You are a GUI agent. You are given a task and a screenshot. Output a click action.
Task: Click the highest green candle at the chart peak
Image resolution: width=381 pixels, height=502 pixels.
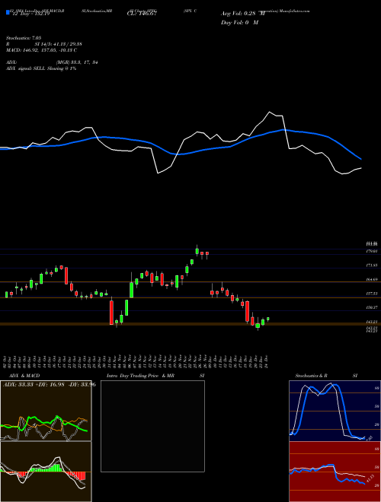(197, 250)
